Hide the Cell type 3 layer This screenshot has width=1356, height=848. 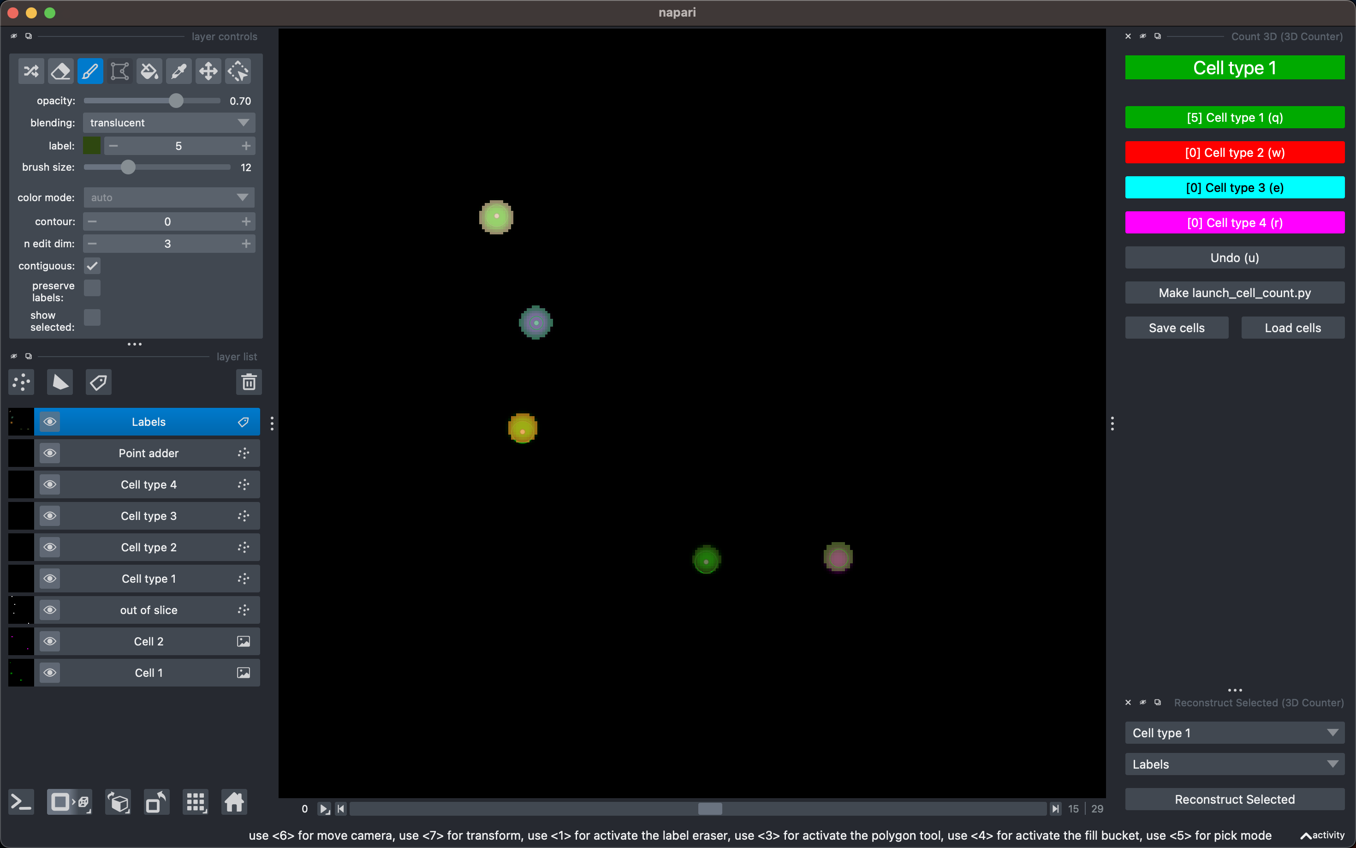50,516
